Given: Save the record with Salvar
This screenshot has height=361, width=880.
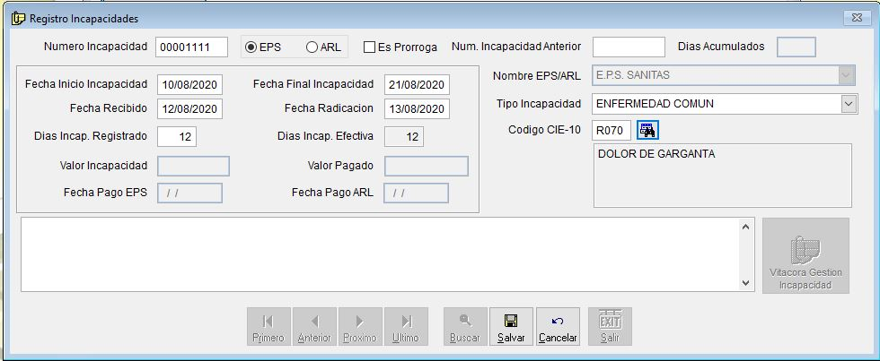Looking at the screenshot, I should point(511,327).
